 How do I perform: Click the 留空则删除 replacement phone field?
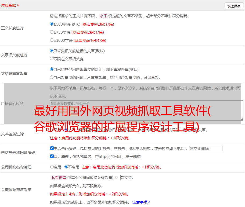click(x=206, y=149)
